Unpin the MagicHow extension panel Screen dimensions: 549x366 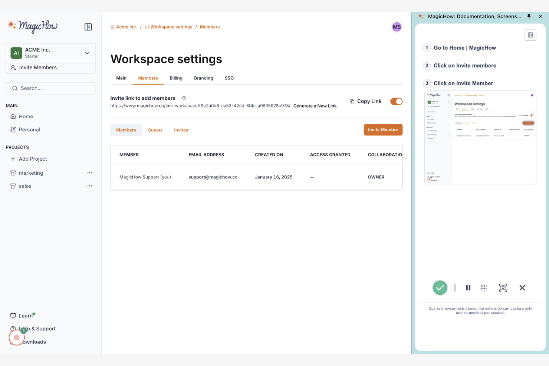[x=529, y=16]
